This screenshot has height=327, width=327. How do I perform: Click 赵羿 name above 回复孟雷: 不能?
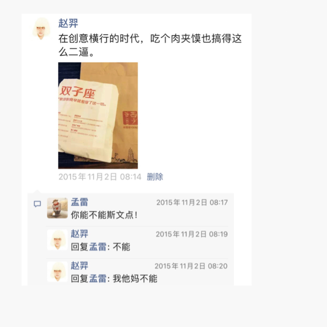[x=79, y=234]
